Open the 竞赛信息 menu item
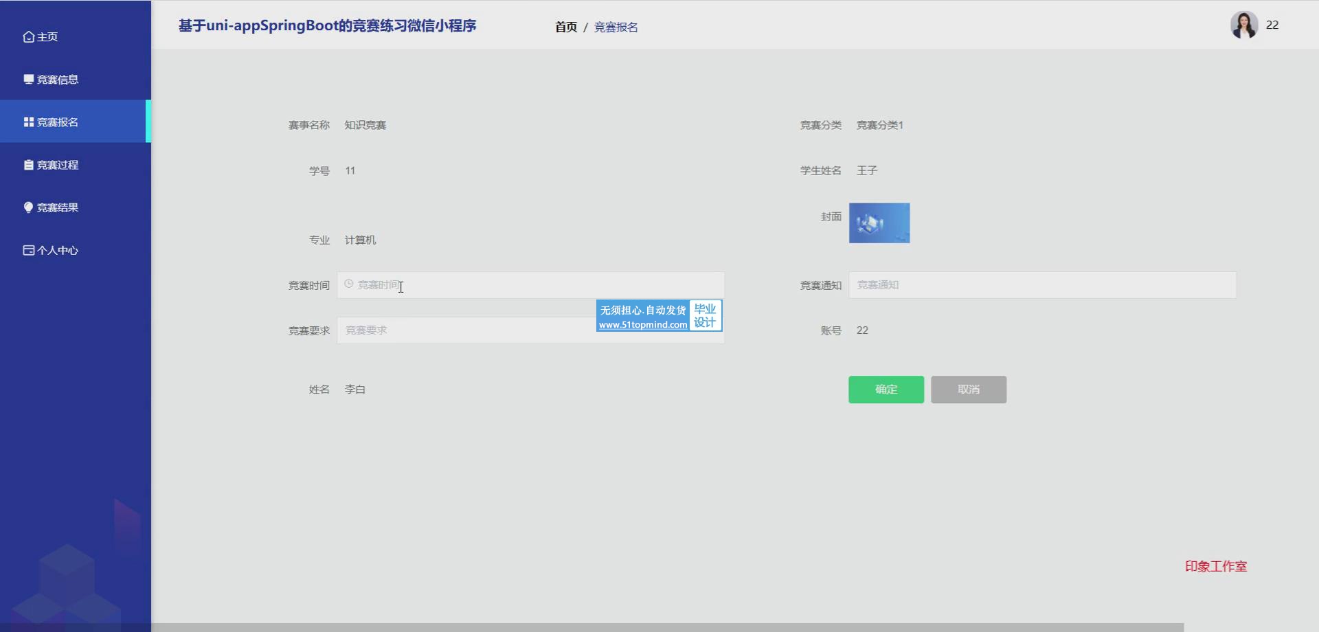 (x=58, y=80)
